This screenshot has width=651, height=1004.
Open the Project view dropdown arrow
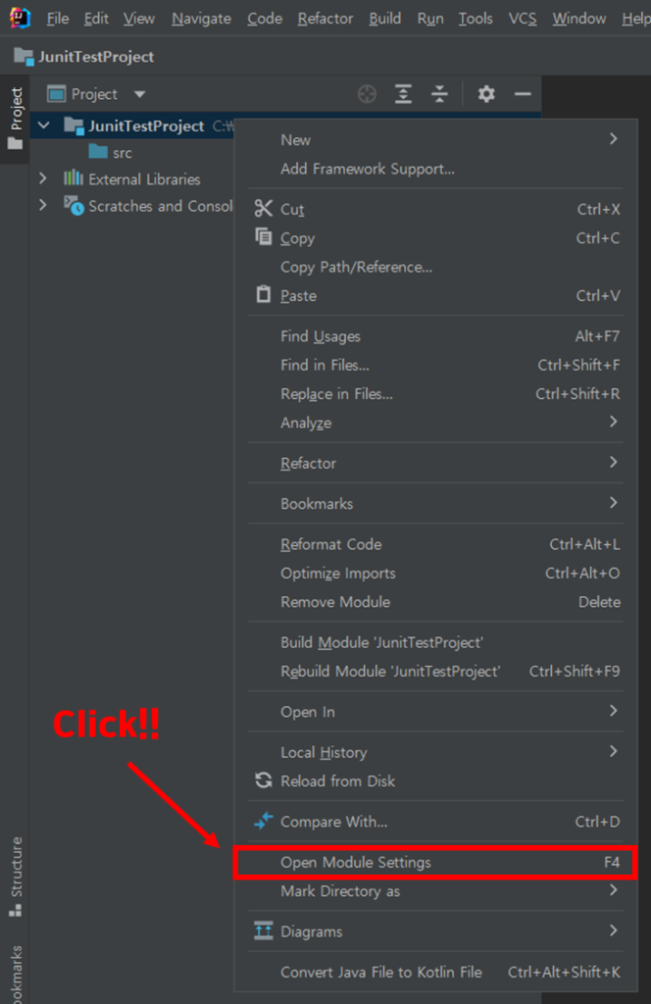click(139, 94)
